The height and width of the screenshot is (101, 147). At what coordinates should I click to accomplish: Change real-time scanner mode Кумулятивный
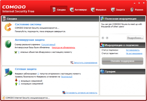pyautogui.click(x=48, y=44)
